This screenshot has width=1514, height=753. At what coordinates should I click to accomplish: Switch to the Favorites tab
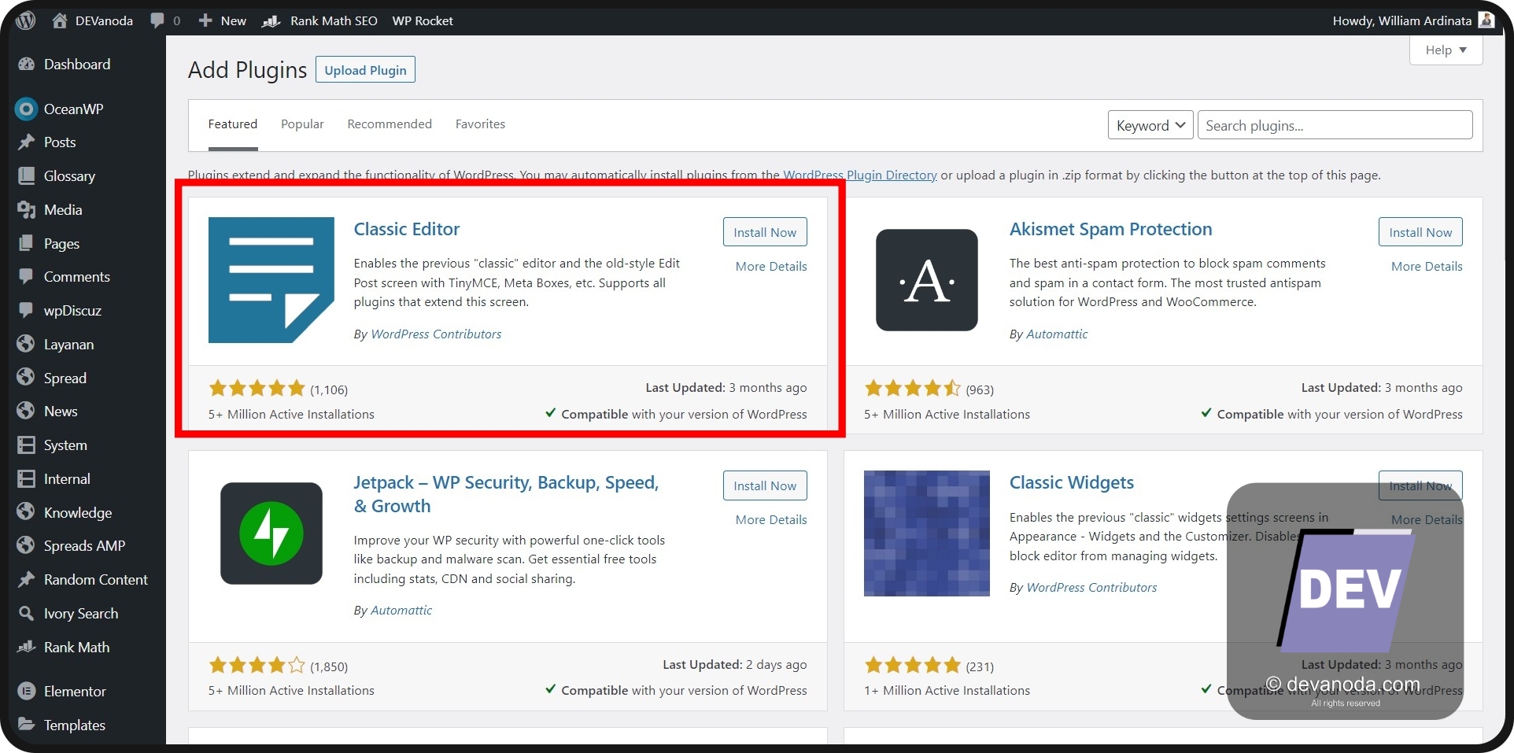tap(480, 124)
